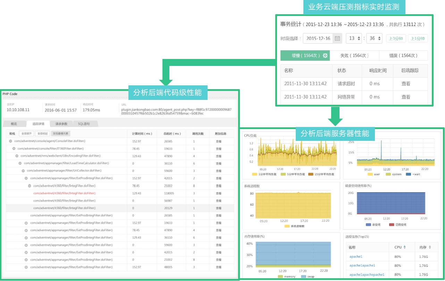The image size is (445, 281).
Task: Expand ExtProdIntegFilter row with 48005 total
Action: [26, 267]
